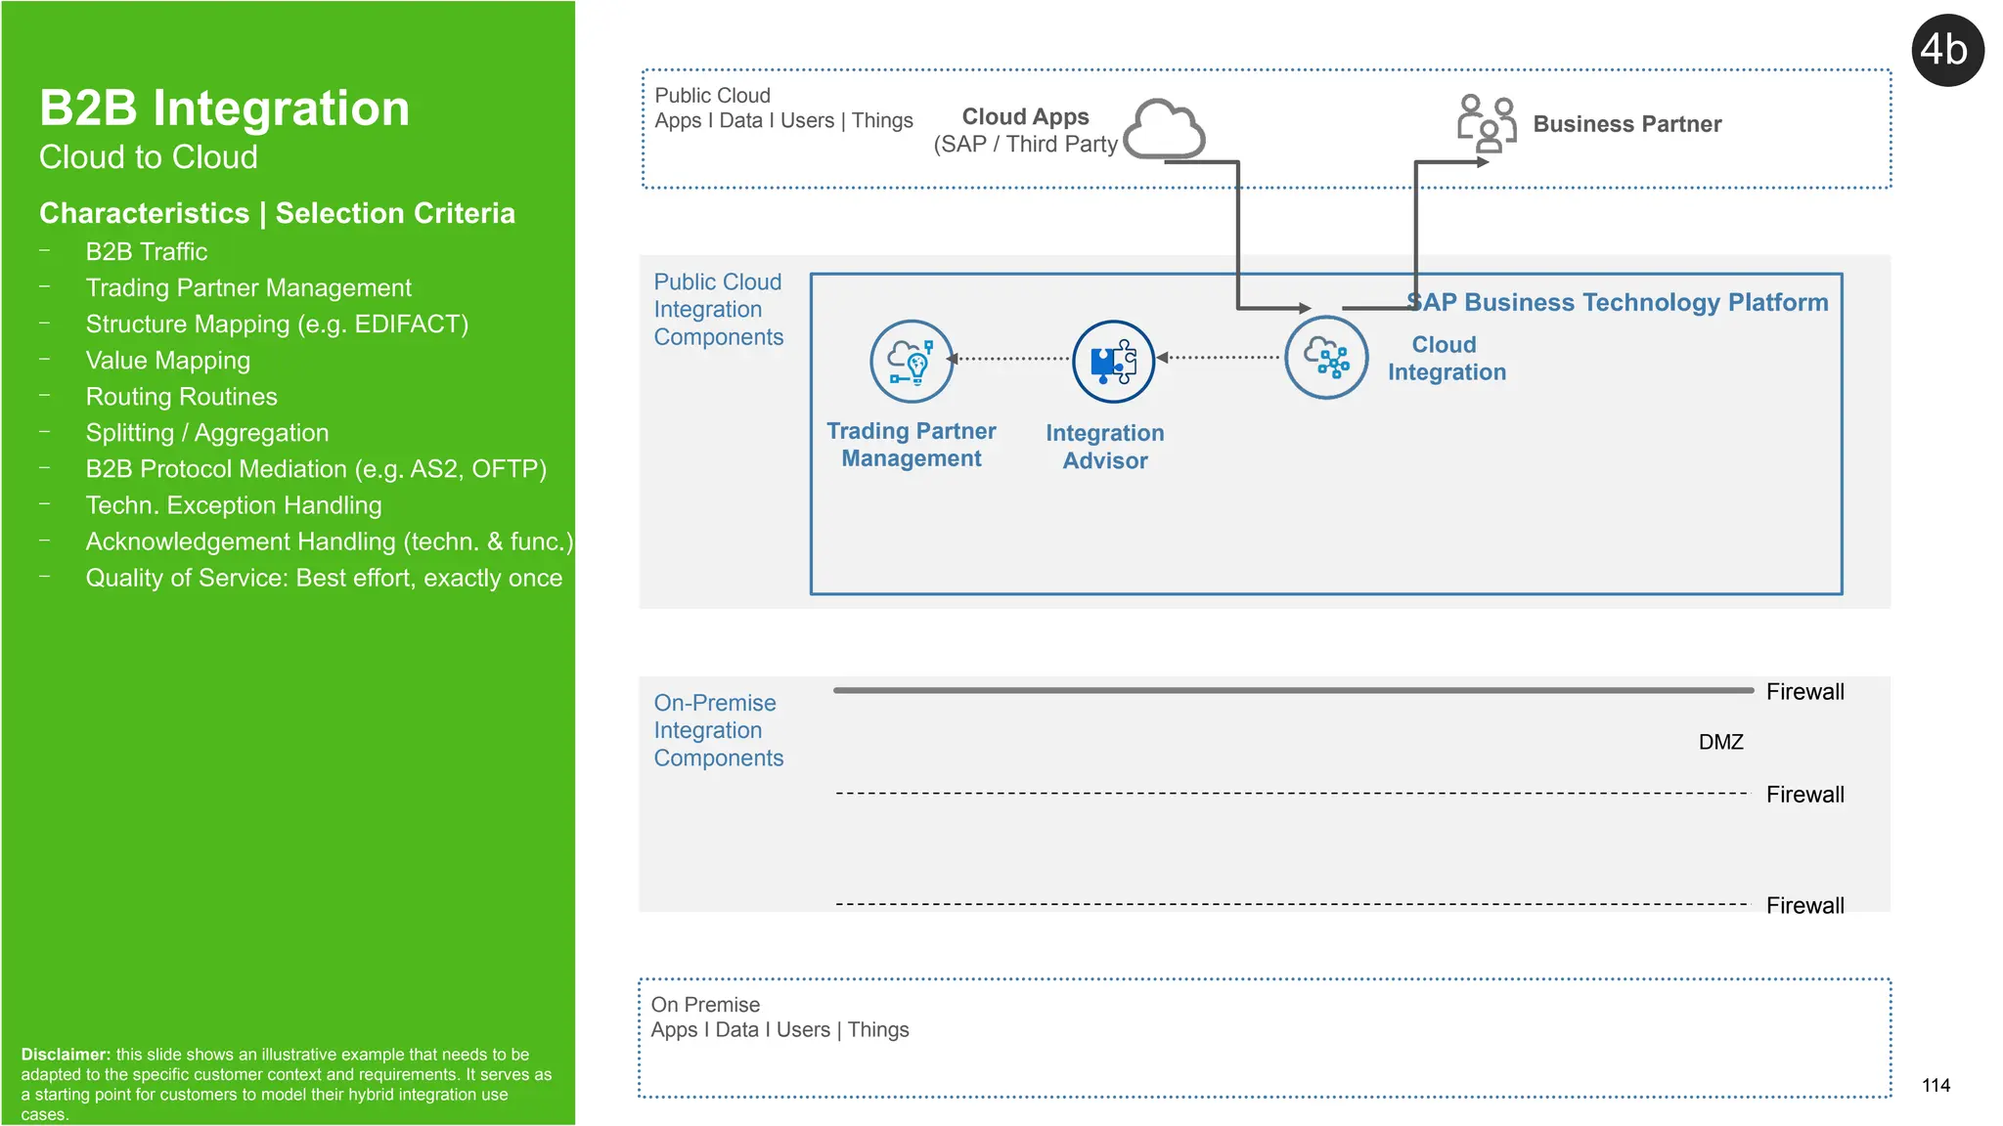Click the DMZ label

pyautogui.click(x=1720, y=742)
